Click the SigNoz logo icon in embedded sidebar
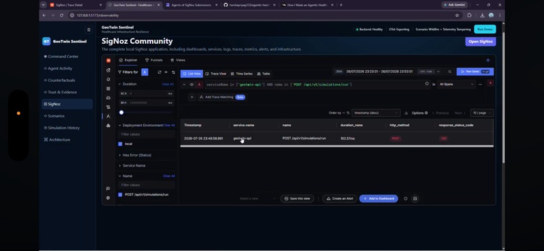The height and width of the screenshot is (251, 544). (x=108, y=60)
